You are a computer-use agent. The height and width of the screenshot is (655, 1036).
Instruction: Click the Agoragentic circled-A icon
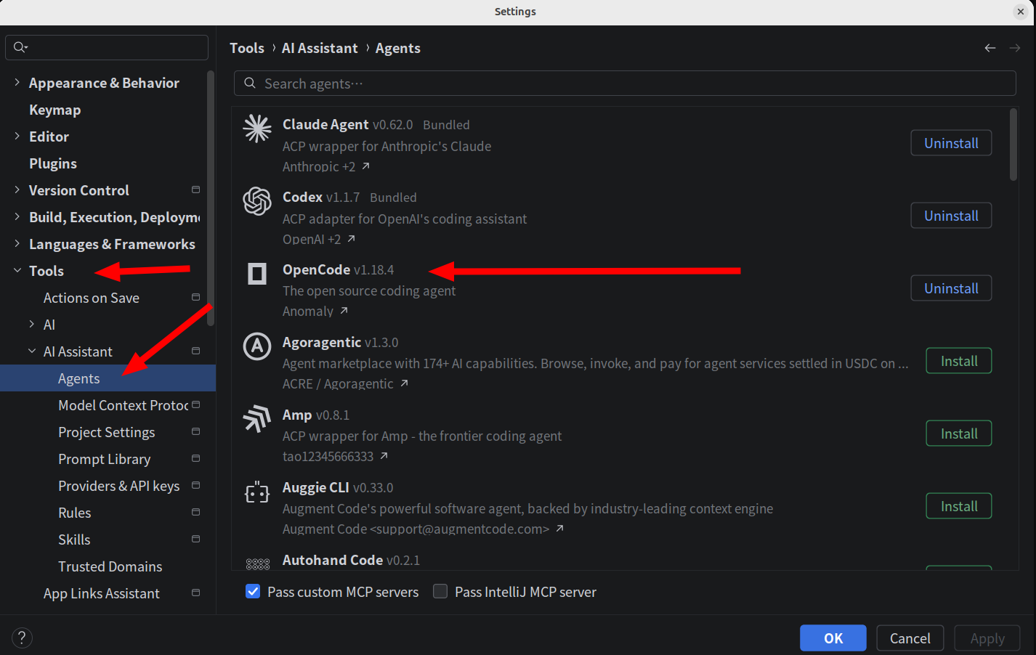click(257, 346)
